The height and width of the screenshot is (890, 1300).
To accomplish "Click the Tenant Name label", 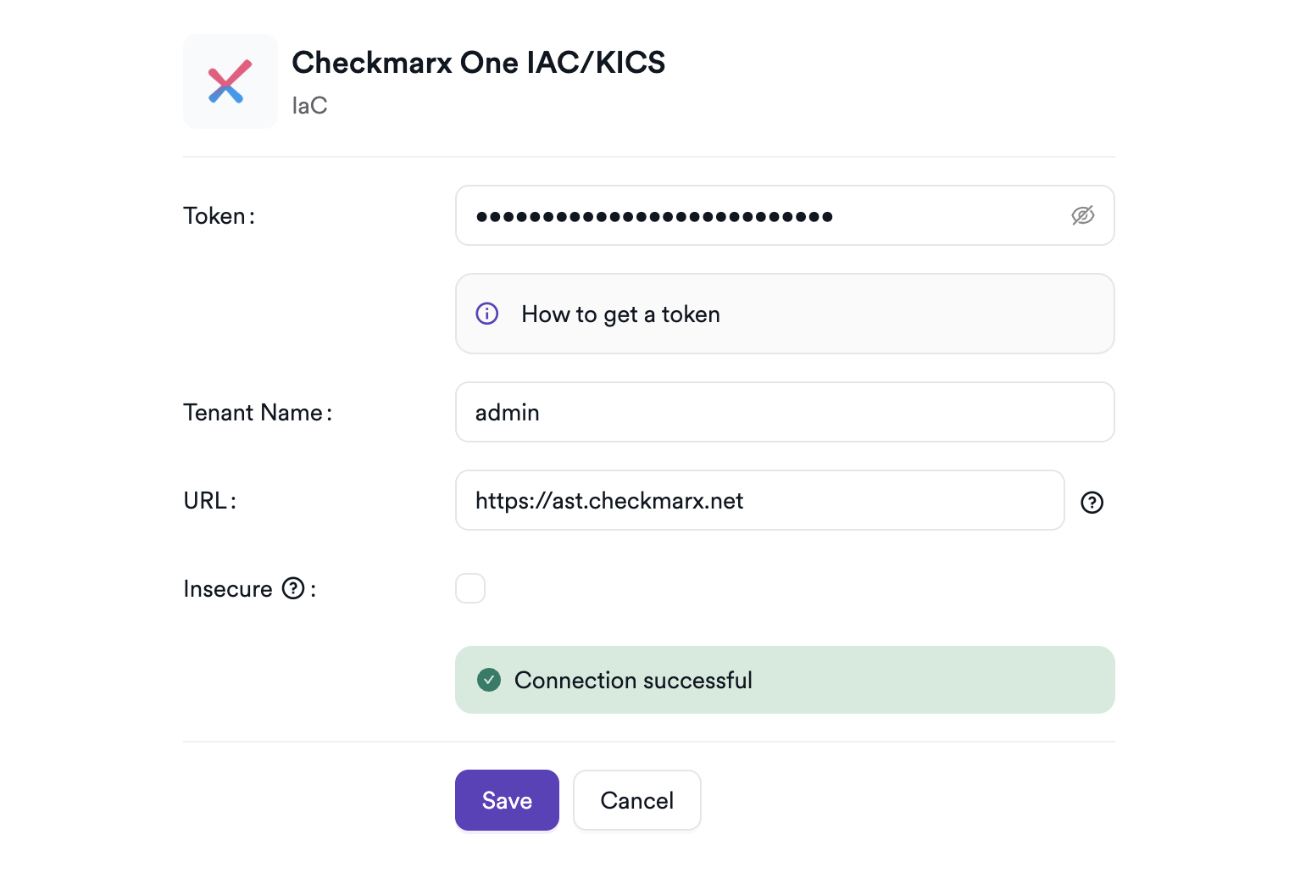I will point(257,412).
